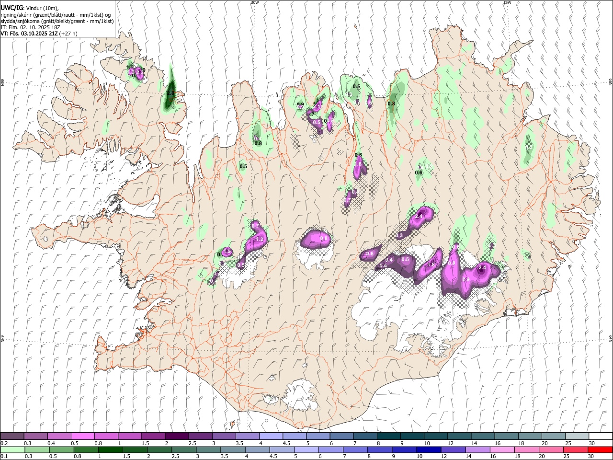Select the light blue rain swatch labeled 5
Image resolution: width=613 pixels, height=460 pixels.
click(x=306, y=449)
